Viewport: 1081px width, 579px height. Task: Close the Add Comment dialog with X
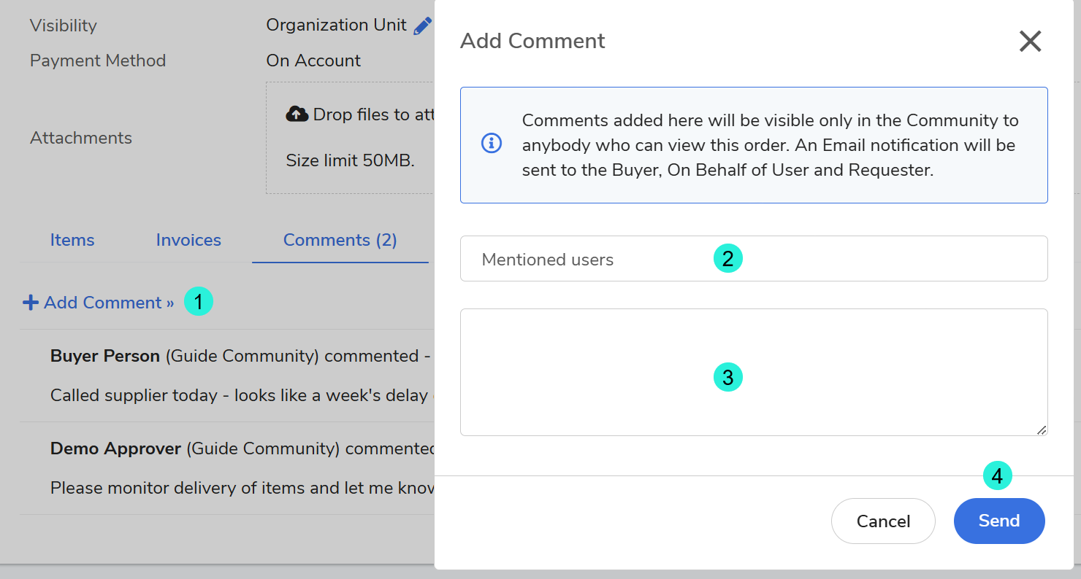[1030, 42]
